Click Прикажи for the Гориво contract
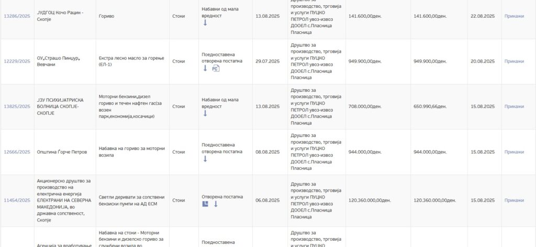This screenshot has height=247, width=536. pyautogui.click(x=514, y=16)
